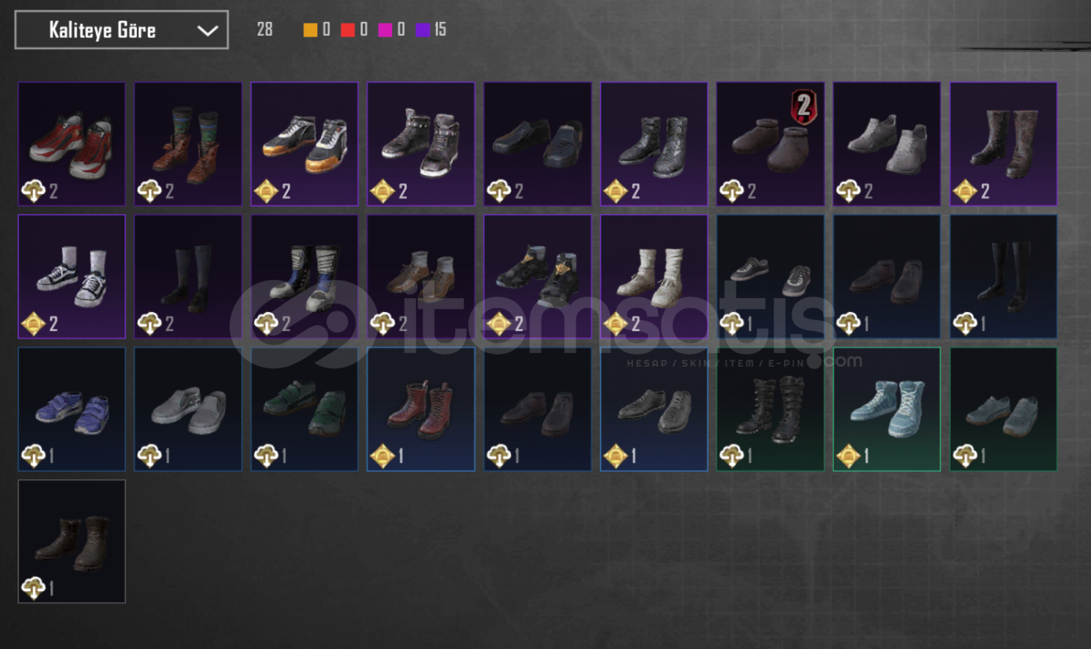
Task: Select the white slip-on shoes
Action: (188, 409)
